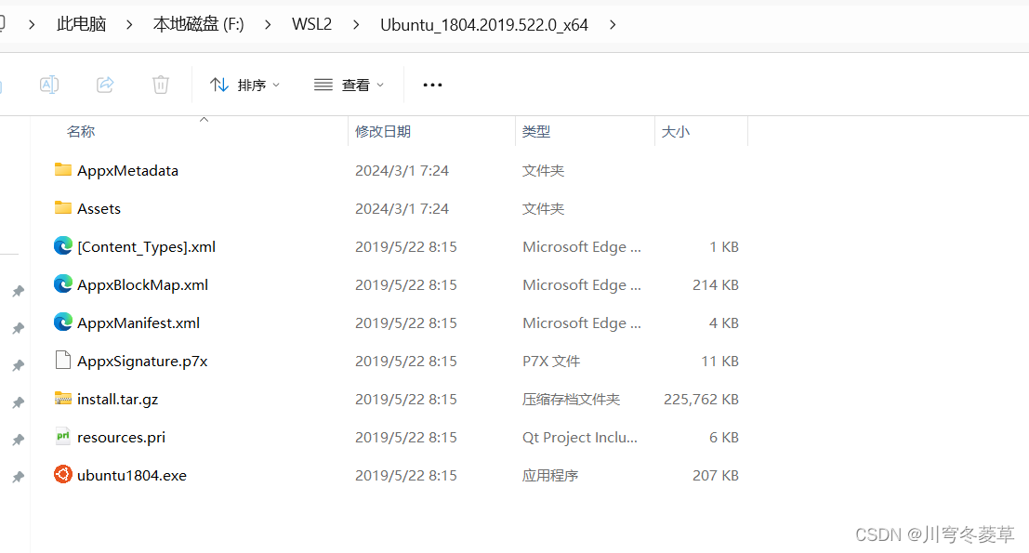The height and width of the screenshot is (553, 1029).
Task: Expand chevron after 此电脑 in address bar
Action: tap(129, 24)
